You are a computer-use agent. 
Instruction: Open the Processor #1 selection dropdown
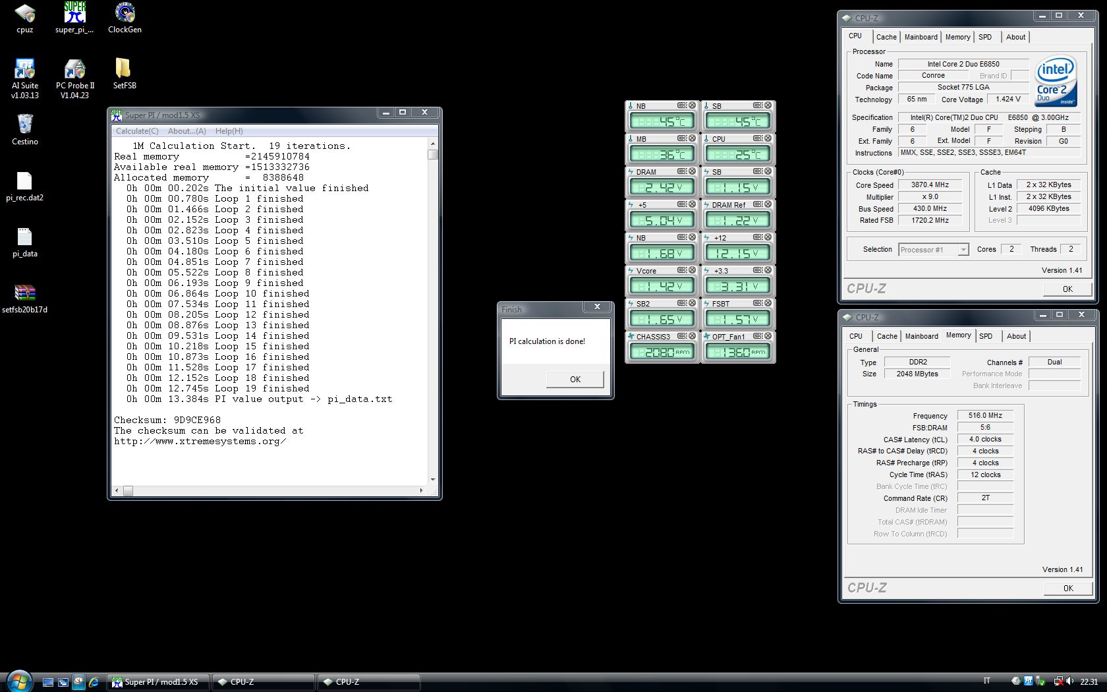(x=934, y=250)
